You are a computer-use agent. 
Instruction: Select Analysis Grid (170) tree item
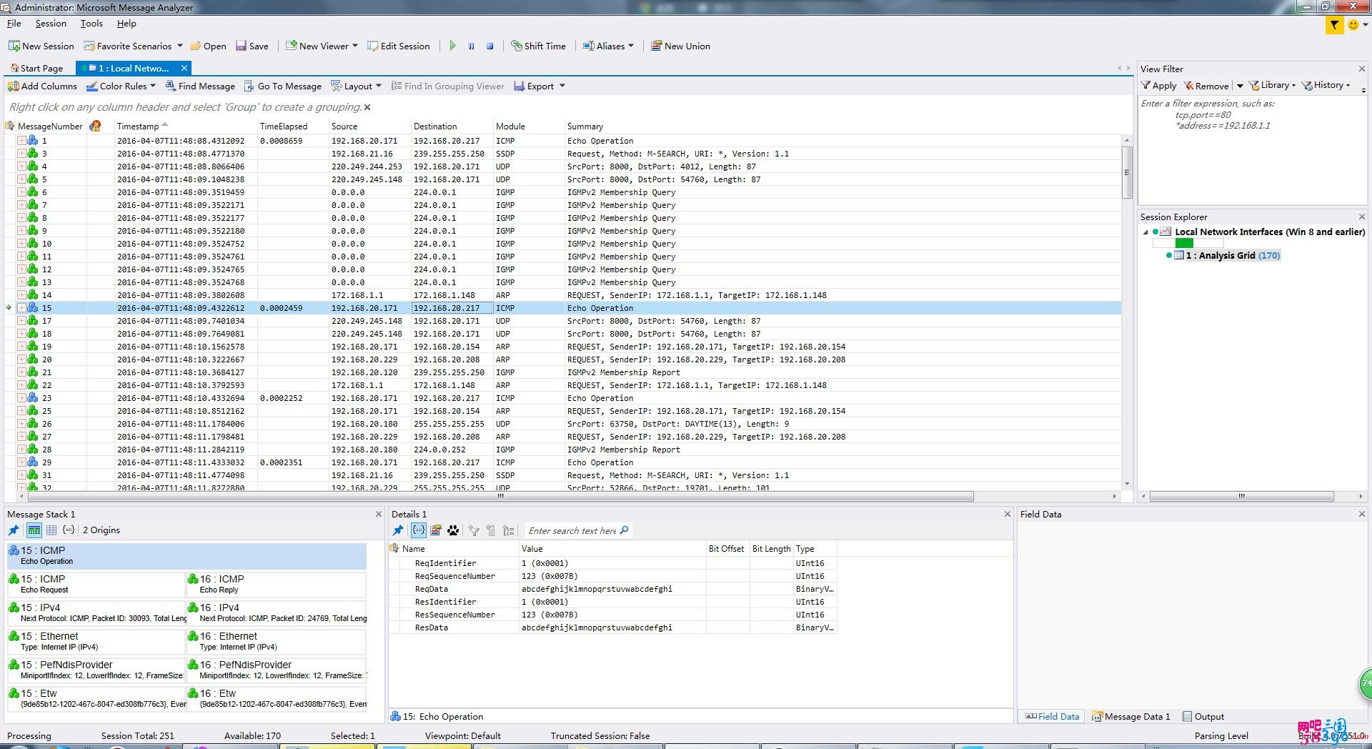[1232, 256]
